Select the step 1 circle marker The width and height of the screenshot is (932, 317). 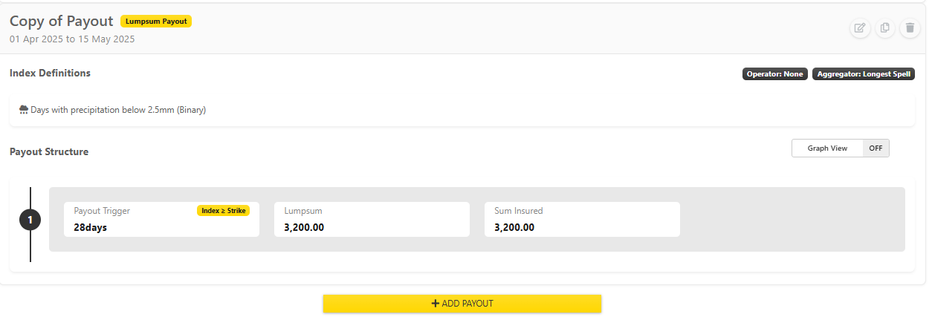pyautogui.click(x=30, y=220)
